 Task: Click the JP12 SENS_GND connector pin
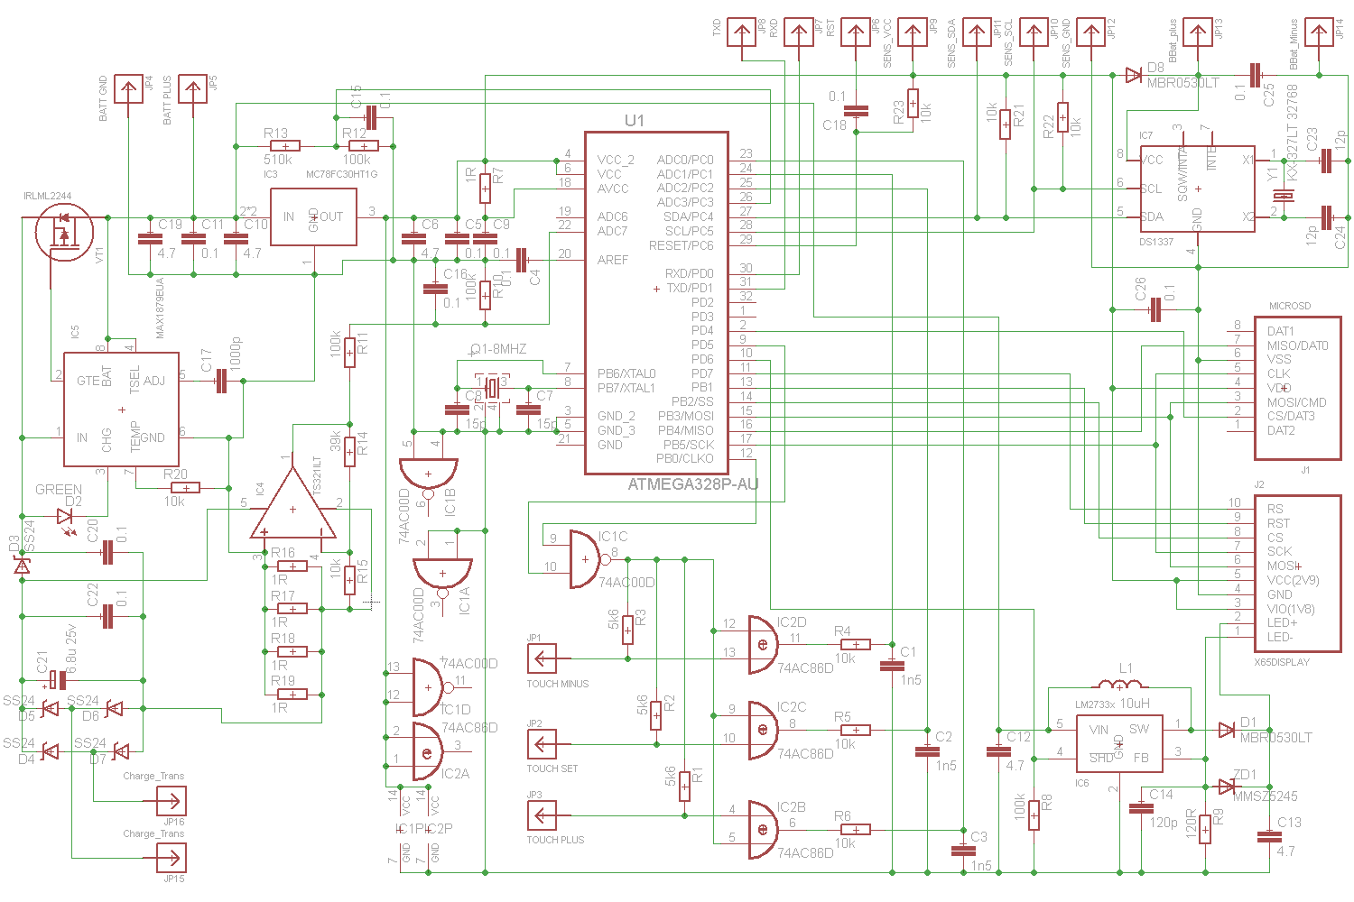[x=1091, y=33]
